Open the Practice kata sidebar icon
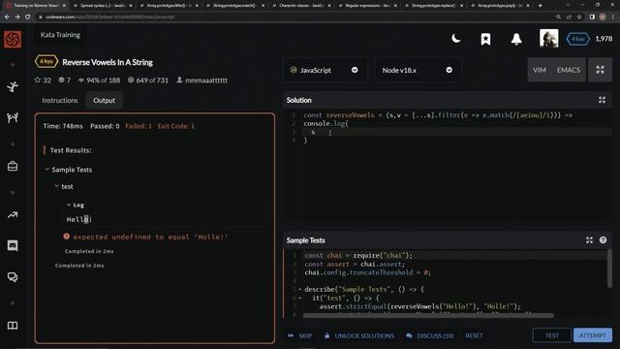Image resolution: width=620 pixels, height=349 pixels. 13,86
